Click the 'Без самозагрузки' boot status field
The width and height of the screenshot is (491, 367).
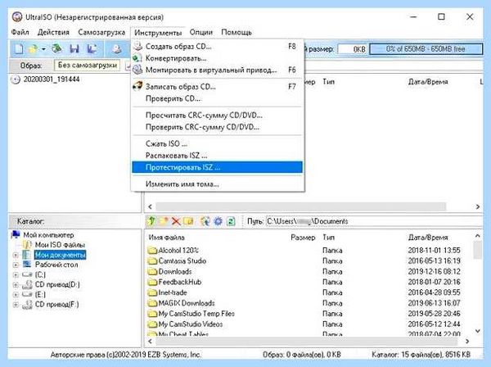[87, 66]
